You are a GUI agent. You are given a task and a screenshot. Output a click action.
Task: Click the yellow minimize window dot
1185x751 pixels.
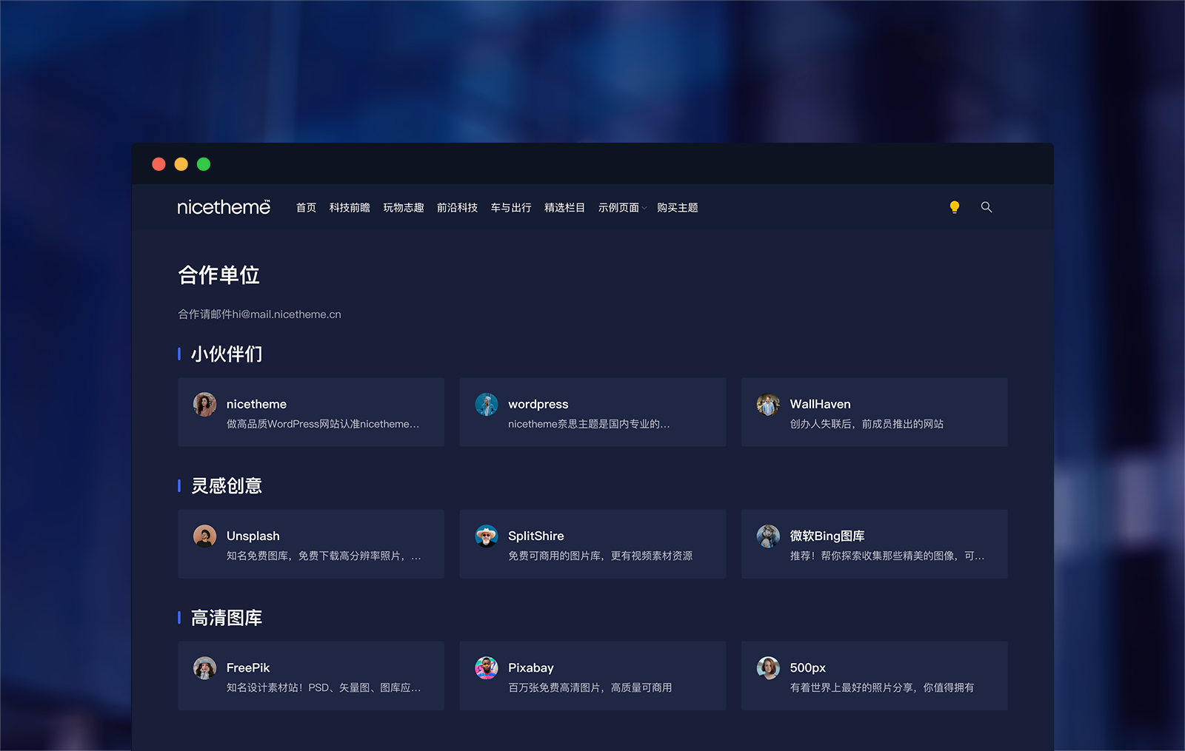click(181, 164)
